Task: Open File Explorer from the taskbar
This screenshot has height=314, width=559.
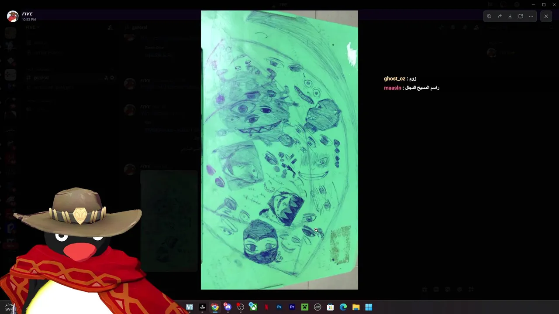Action: click(356, 307)
